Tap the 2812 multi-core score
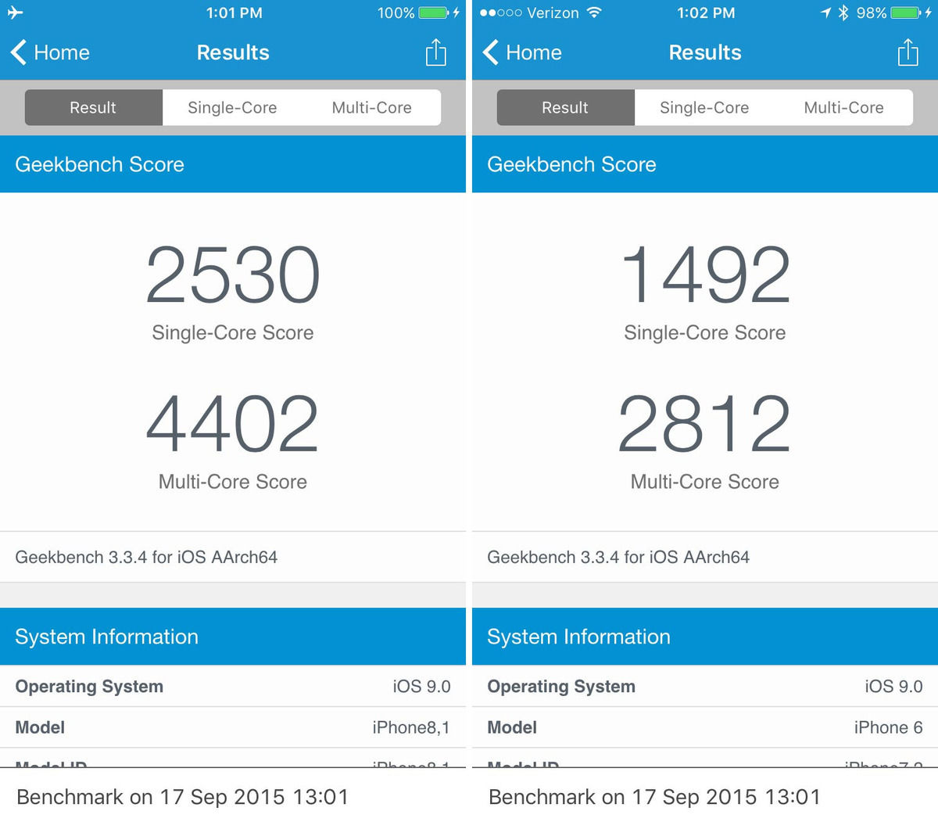The image size is (938, 829). click(x=705, y=424)
